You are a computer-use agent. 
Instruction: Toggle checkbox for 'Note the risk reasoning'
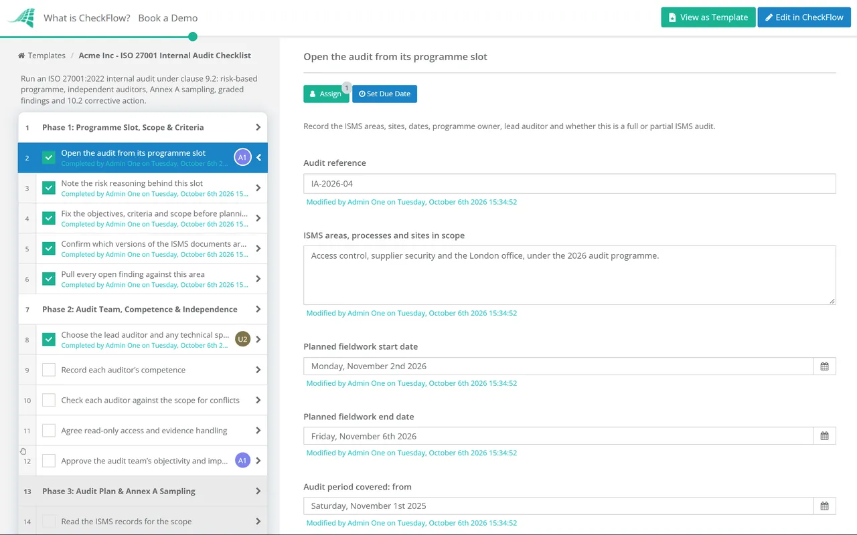pyautogui.click(x=49, y=188)
